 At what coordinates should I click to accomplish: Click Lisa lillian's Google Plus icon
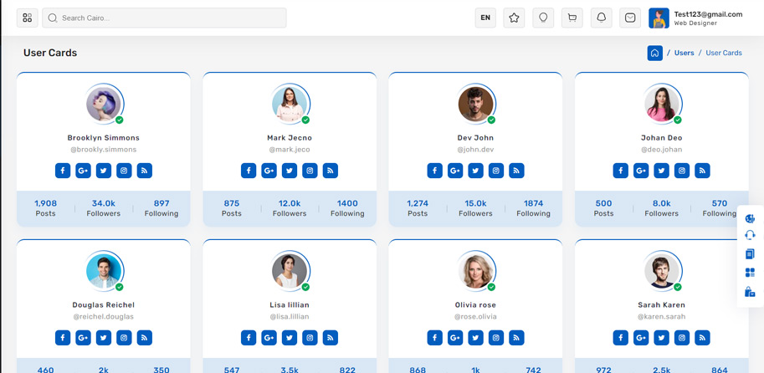click(x=269, y=337)
